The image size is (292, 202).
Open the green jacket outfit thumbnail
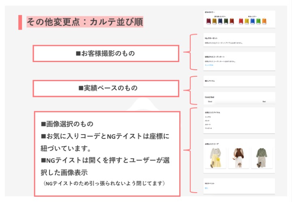point(262,158)
